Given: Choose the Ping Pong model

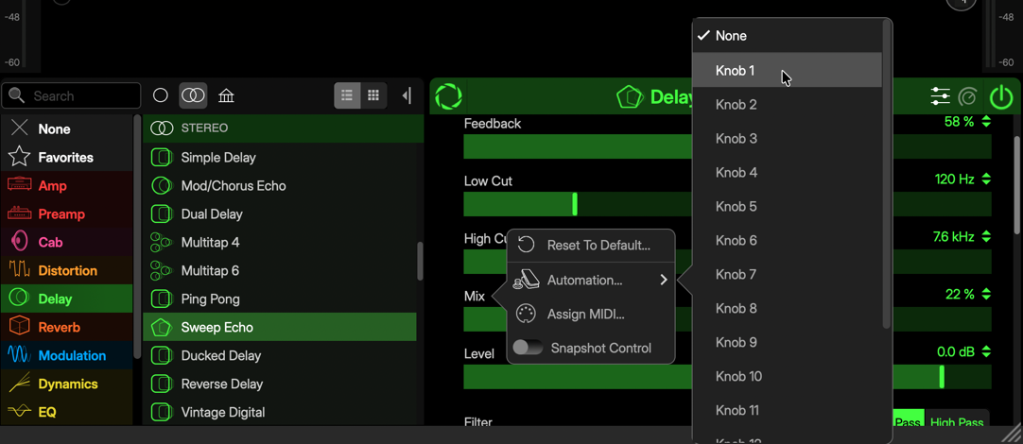Looking at the screenshot, I should pos(279,299).
